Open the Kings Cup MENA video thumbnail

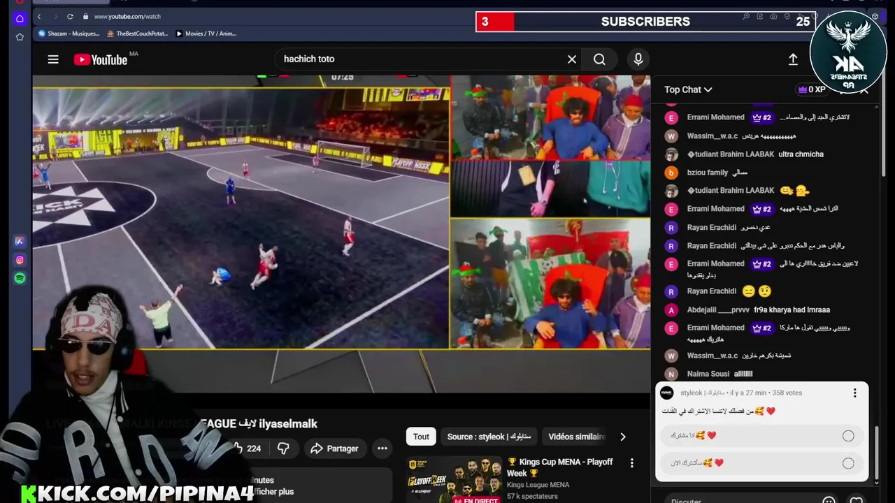[x=454, y=480]
